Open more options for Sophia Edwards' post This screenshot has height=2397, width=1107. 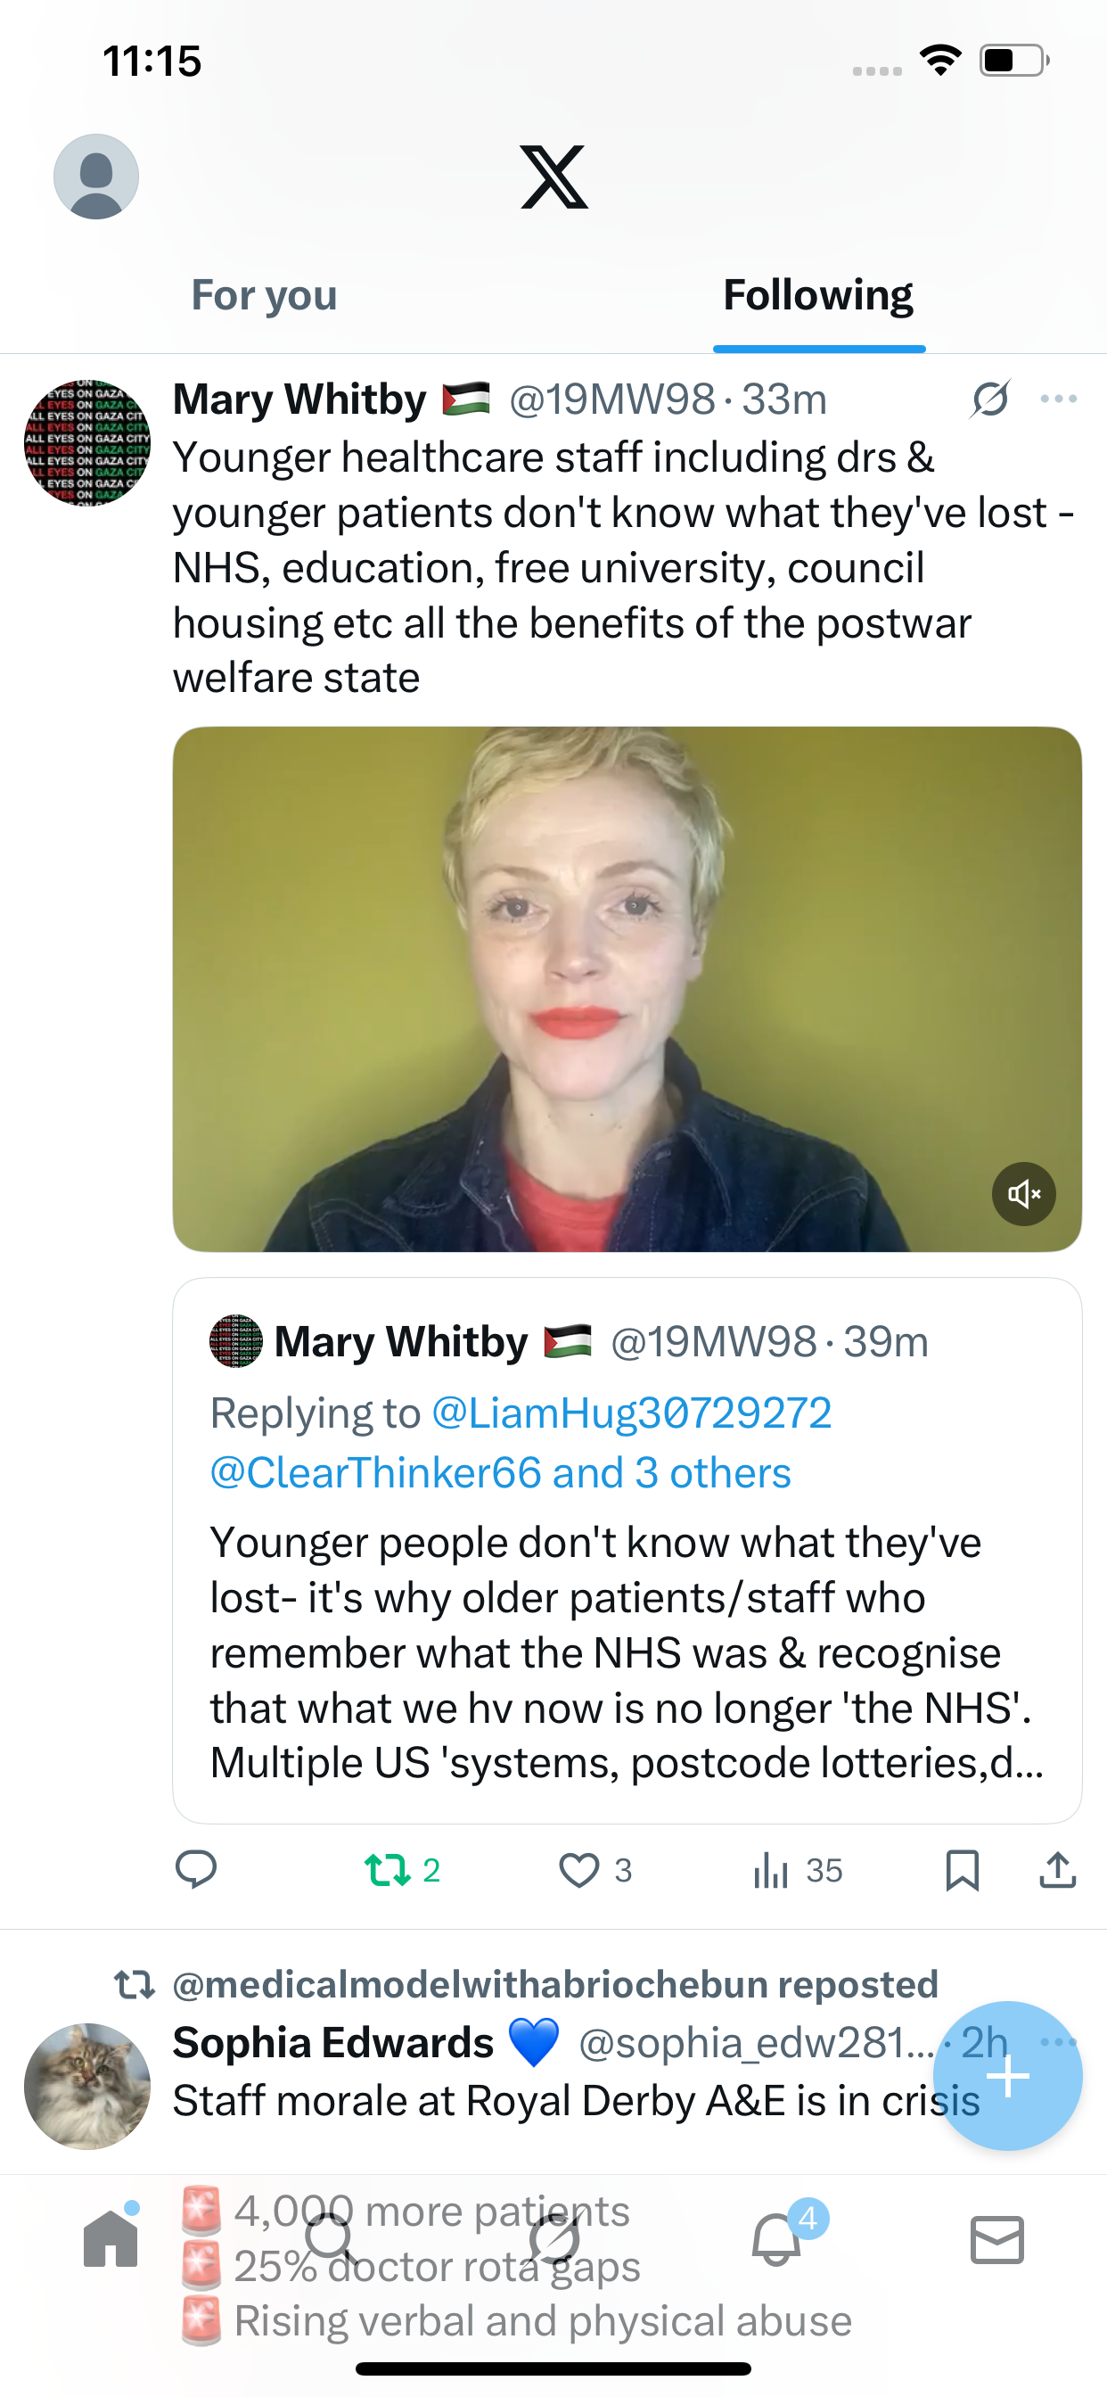pyautogui.click(x=1059, y=2041)
